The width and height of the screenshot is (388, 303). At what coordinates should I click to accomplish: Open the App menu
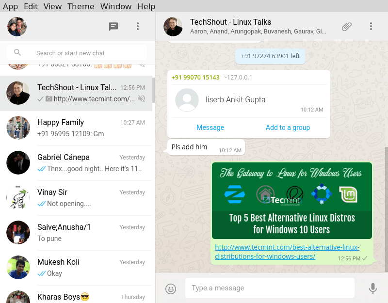pos(10,6)
